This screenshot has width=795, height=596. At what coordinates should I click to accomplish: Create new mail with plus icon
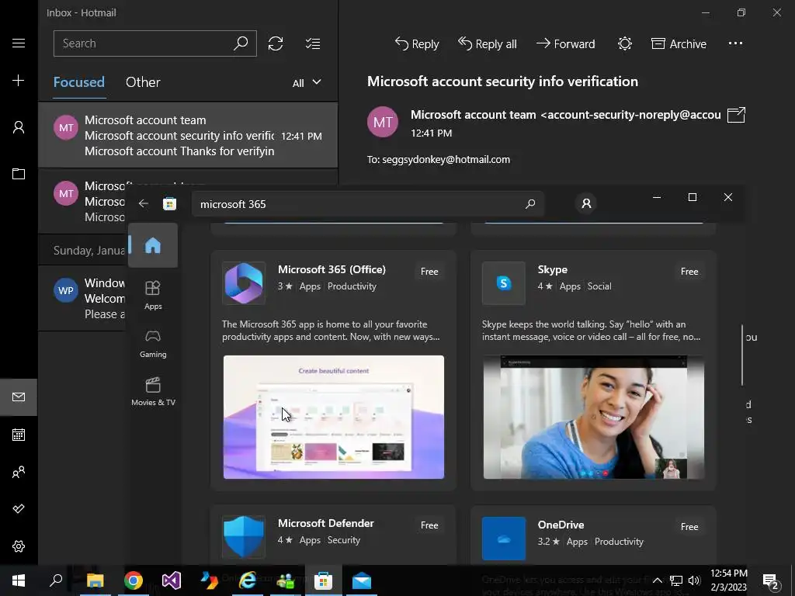point(19,81)
